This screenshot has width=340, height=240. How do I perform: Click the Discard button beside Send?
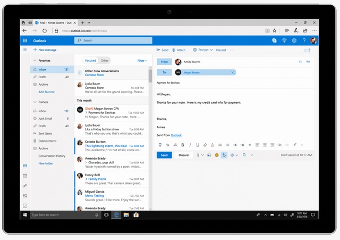(x=183, y=155)
